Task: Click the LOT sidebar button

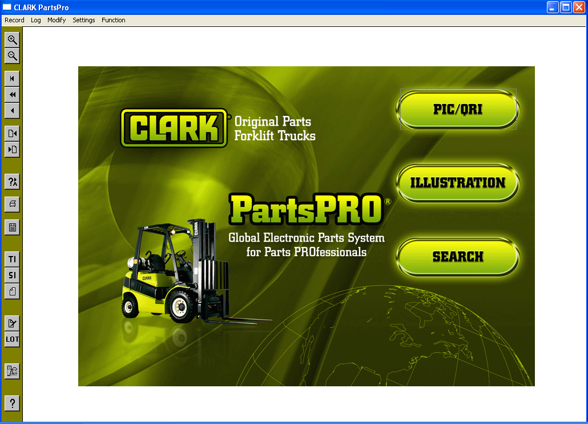Action: [x=12, y=339]
